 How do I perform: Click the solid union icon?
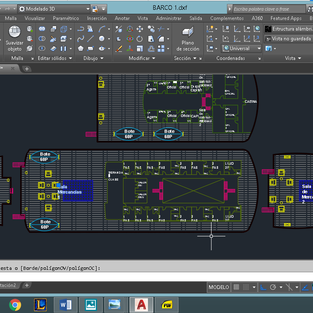tap(42, 29)
